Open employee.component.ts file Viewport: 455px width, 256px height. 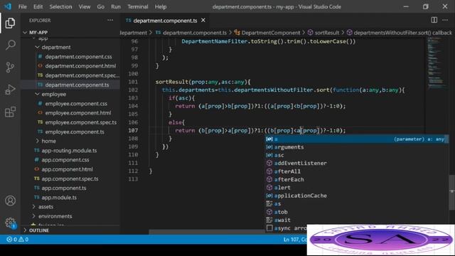[75, 132]
